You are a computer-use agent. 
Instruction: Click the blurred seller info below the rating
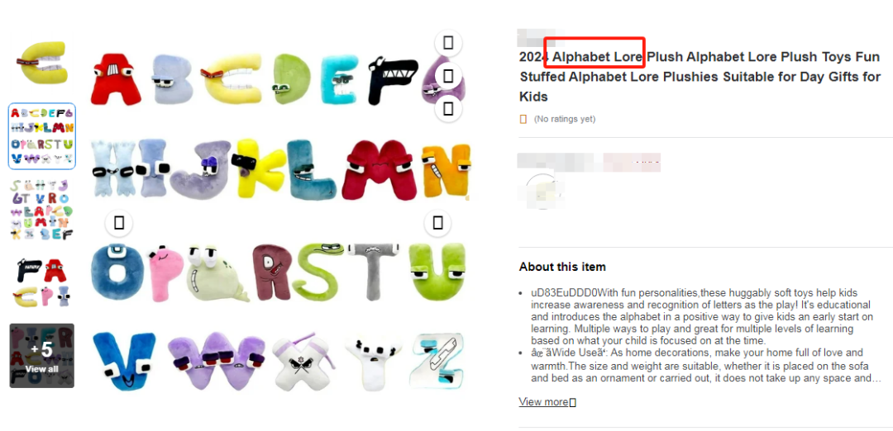click(x=589, y=162)
